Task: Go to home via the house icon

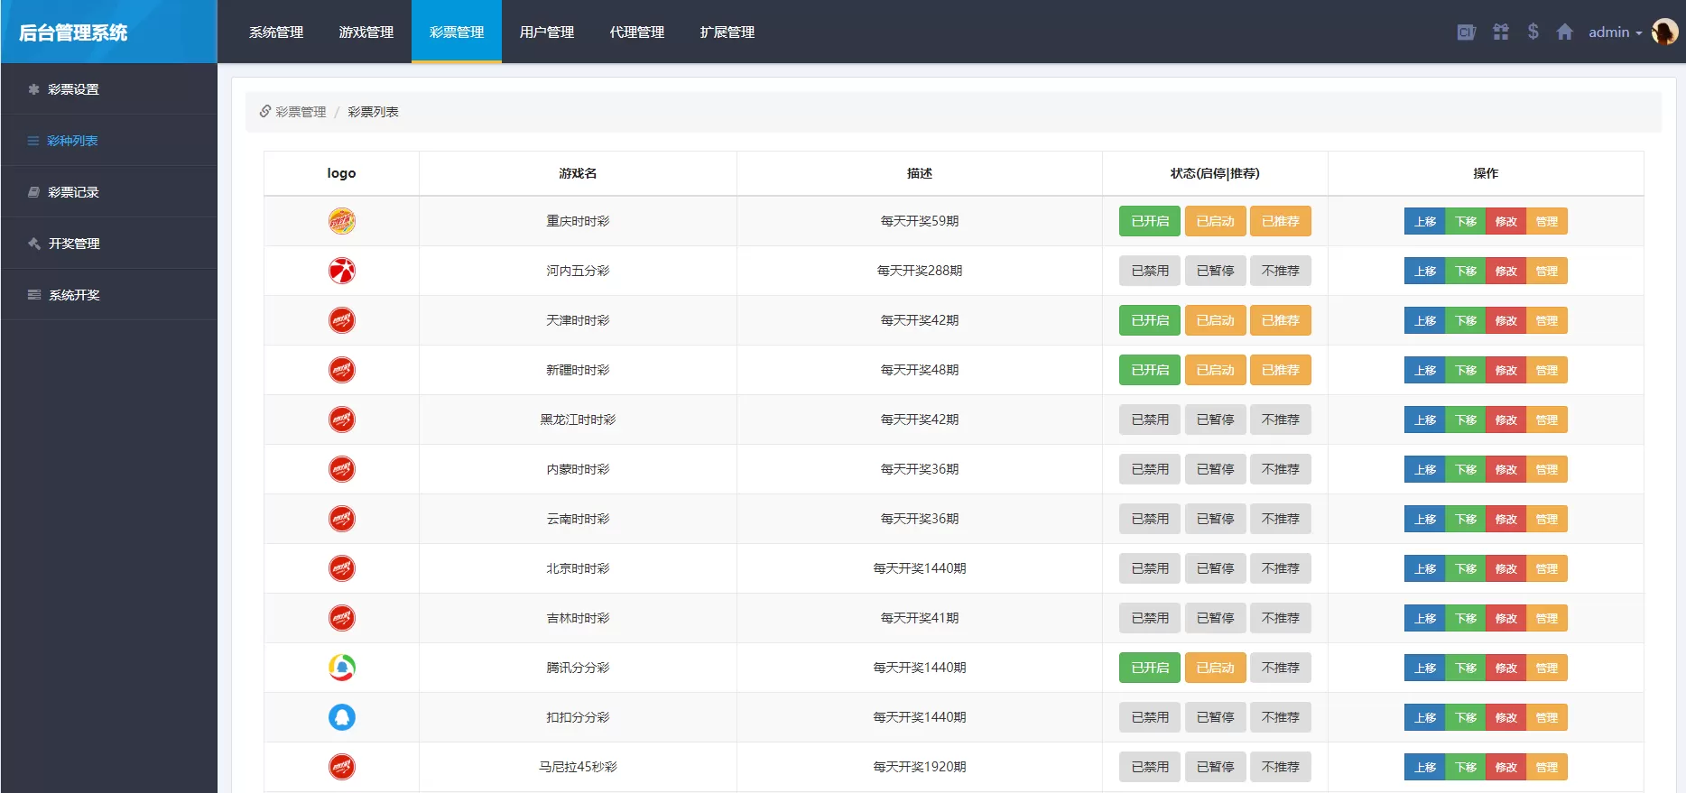Action: (1565, 32)
